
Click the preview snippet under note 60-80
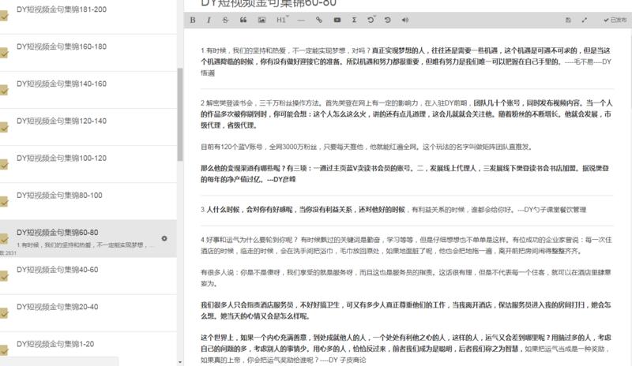(x=85, y=245)
